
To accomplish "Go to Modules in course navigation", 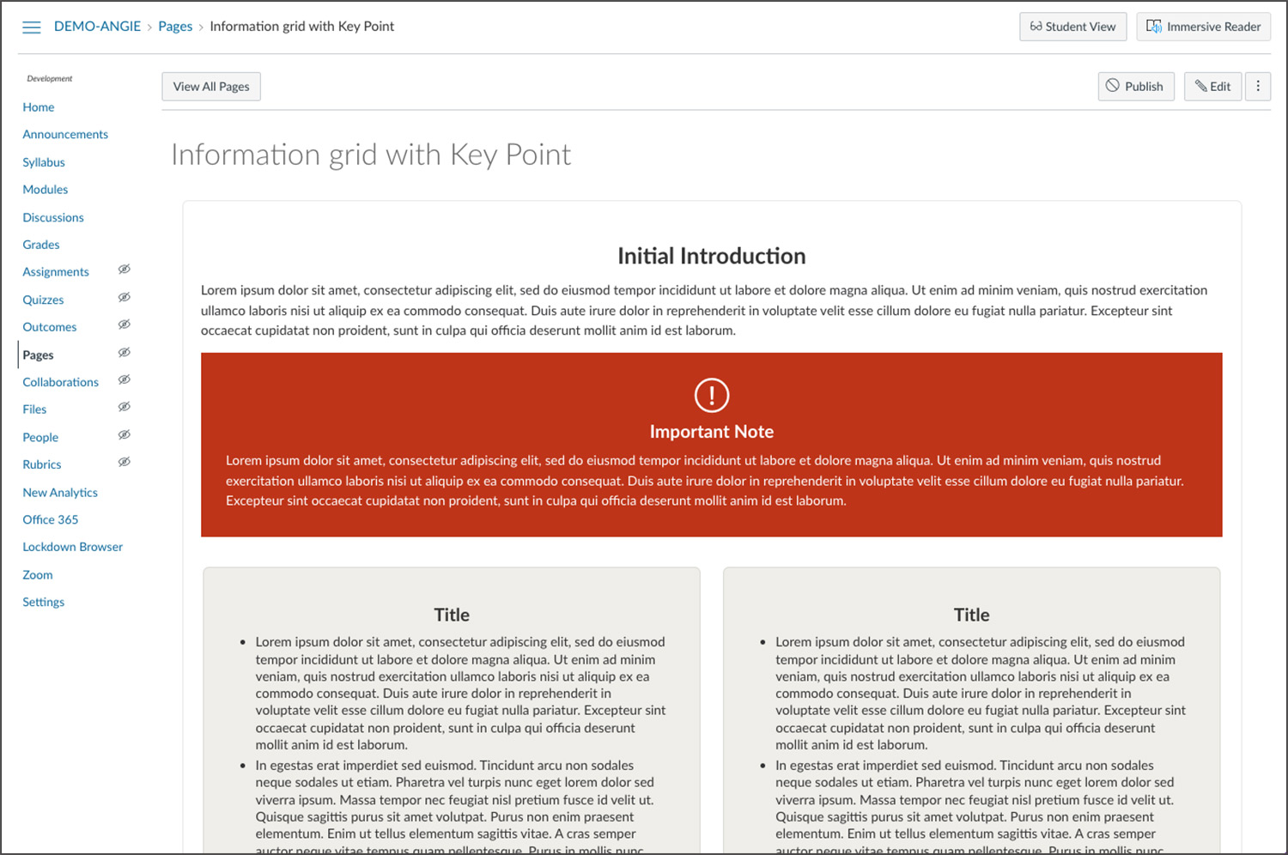I will [x=46, y=190].
